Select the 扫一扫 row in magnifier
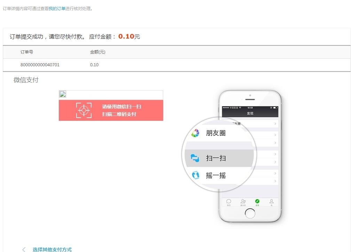Viewport: 357px width, 252px height. (219, 158)
